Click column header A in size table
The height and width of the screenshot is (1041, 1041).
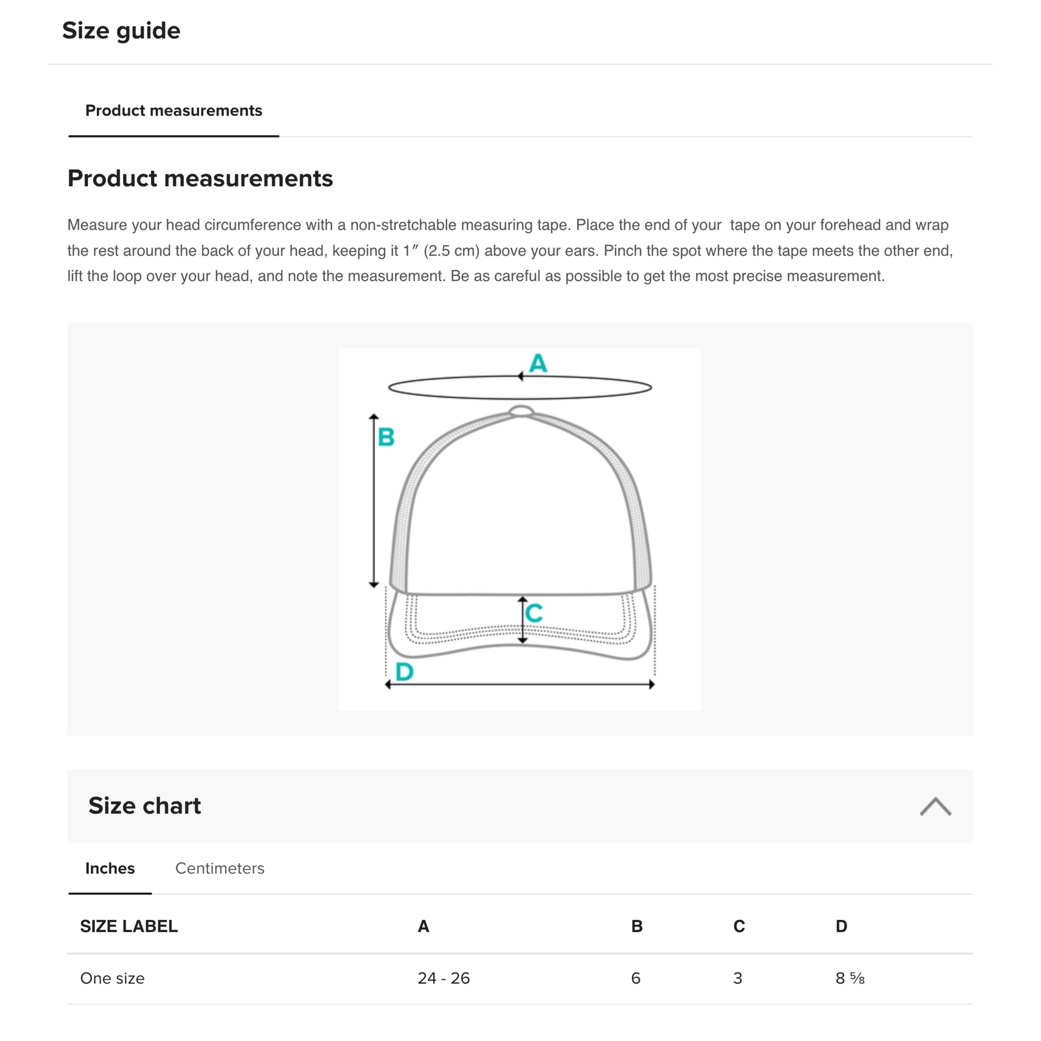click(424, 926)
